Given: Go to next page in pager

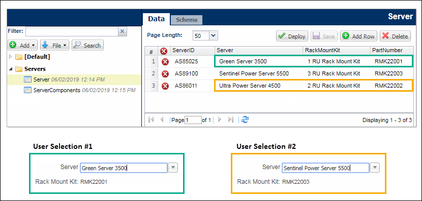Looking at the screenshot, I should 219,120.
